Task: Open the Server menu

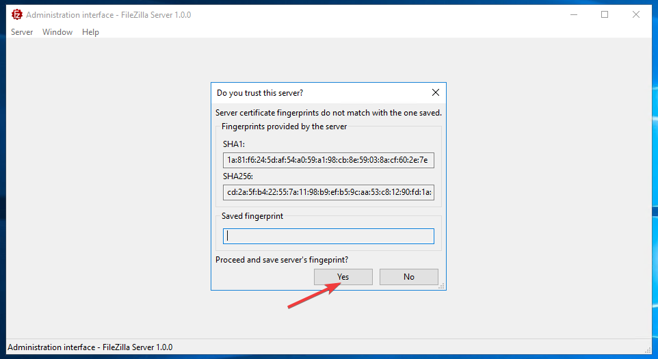Action: tap(22, 32)
